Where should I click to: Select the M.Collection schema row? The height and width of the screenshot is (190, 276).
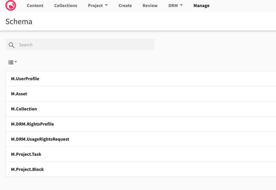24,109
